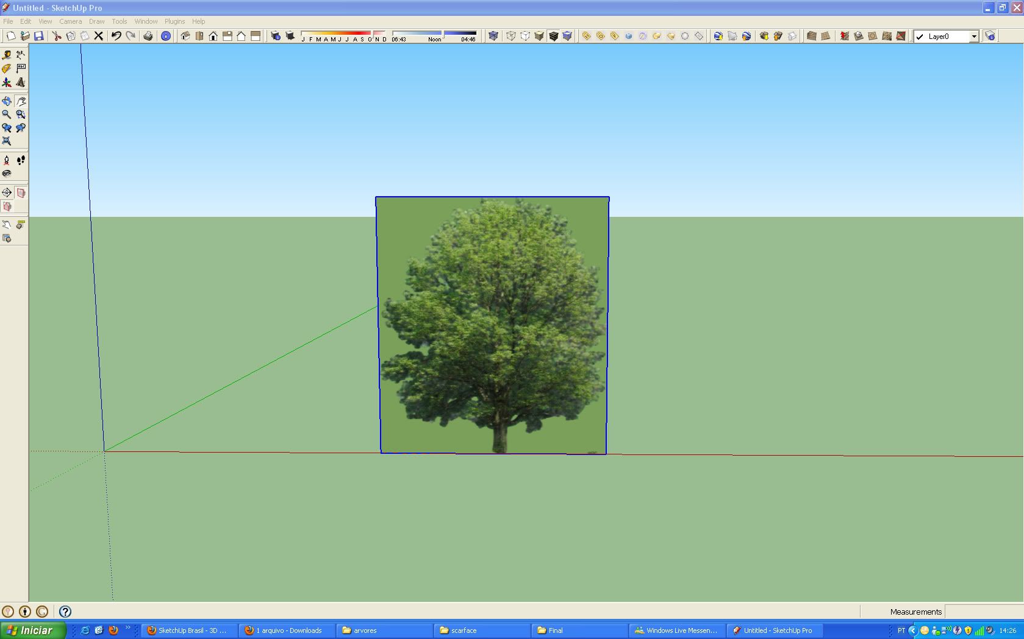Select the Zoom magnifier tool
1024x639 pixels.
7,115
